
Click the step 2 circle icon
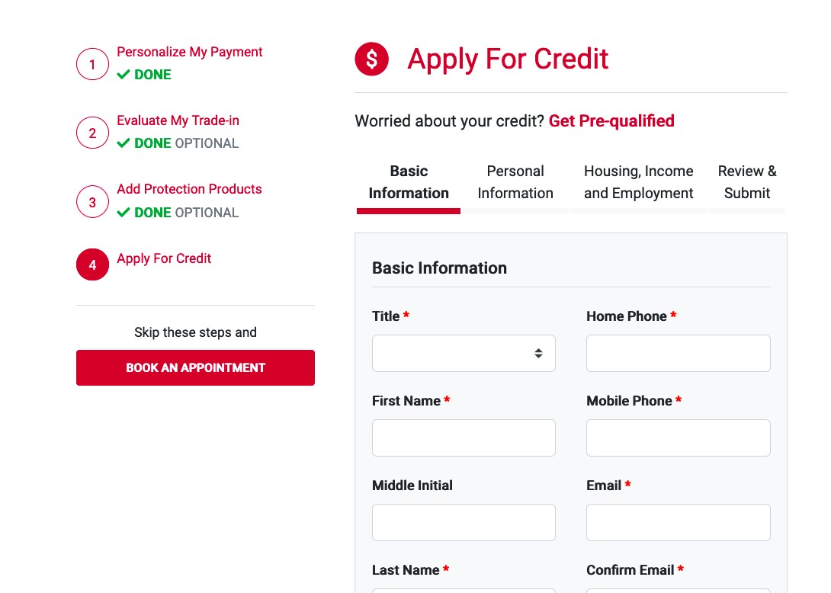click(92, 133)
